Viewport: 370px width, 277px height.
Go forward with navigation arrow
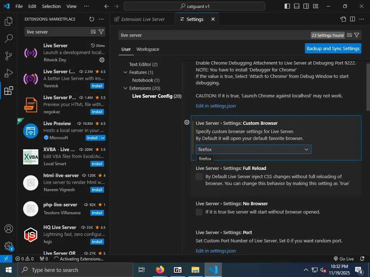point(116,6)
